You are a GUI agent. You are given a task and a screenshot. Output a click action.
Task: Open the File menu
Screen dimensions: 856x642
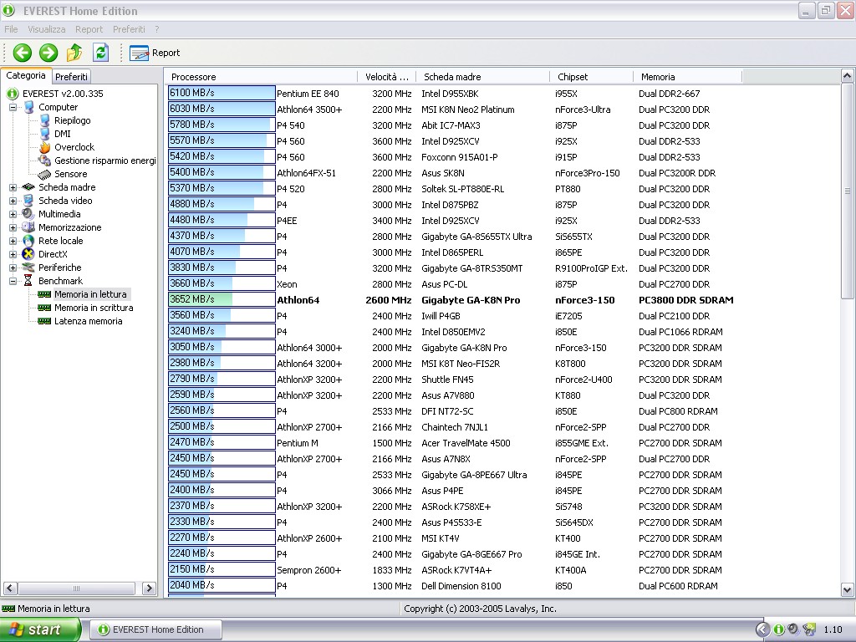11,29
